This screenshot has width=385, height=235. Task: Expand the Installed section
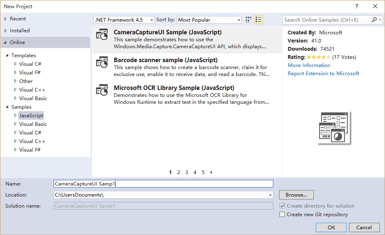[6, 31]
